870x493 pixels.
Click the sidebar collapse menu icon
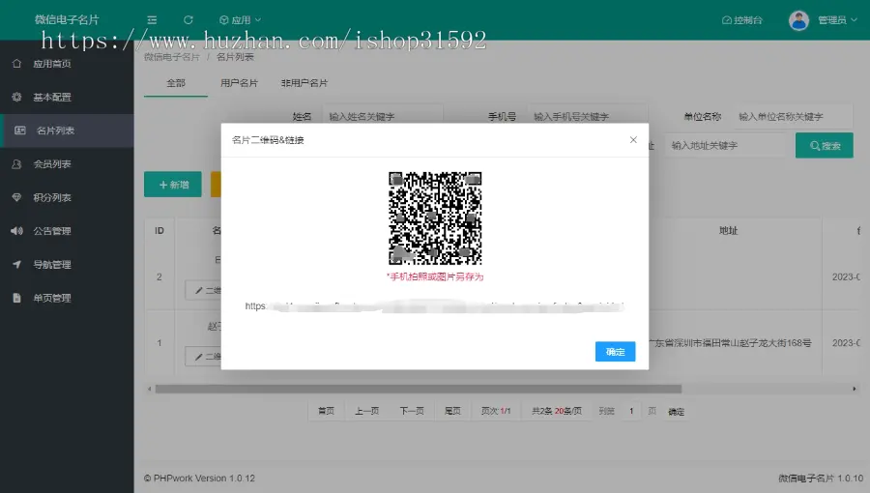click(x=153, y=19)
